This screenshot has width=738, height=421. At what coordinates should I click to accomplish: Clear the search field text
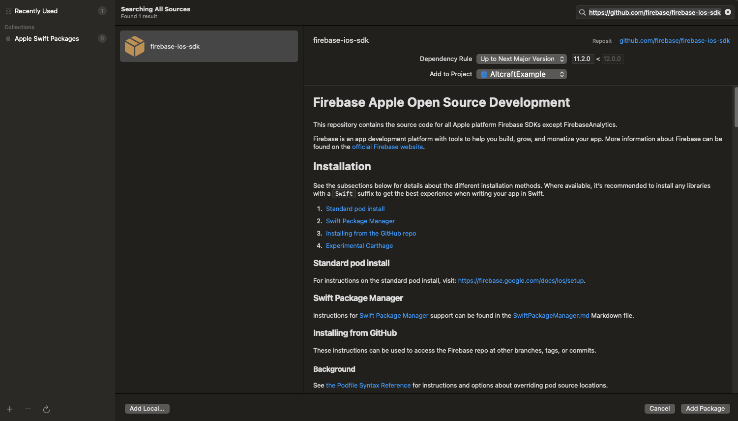[728, 12]
